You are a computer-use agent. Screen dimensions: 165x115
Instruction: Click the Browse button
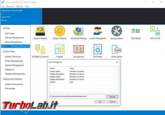112,97
